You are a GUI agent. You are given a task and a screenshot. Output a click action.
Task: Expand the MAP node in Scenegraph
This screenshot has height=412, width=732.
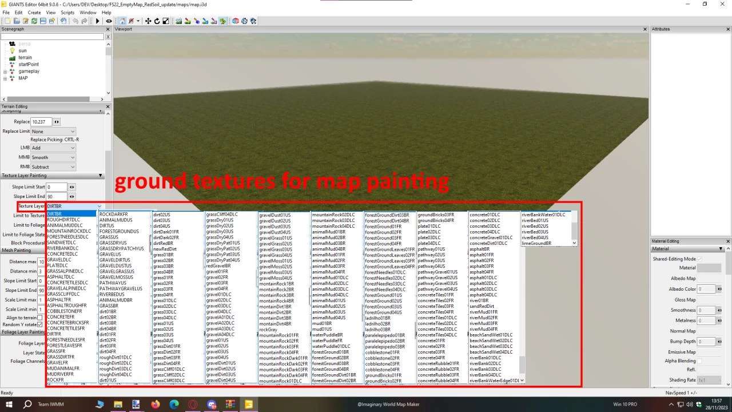pyautogui.click(x=5, y=78)
